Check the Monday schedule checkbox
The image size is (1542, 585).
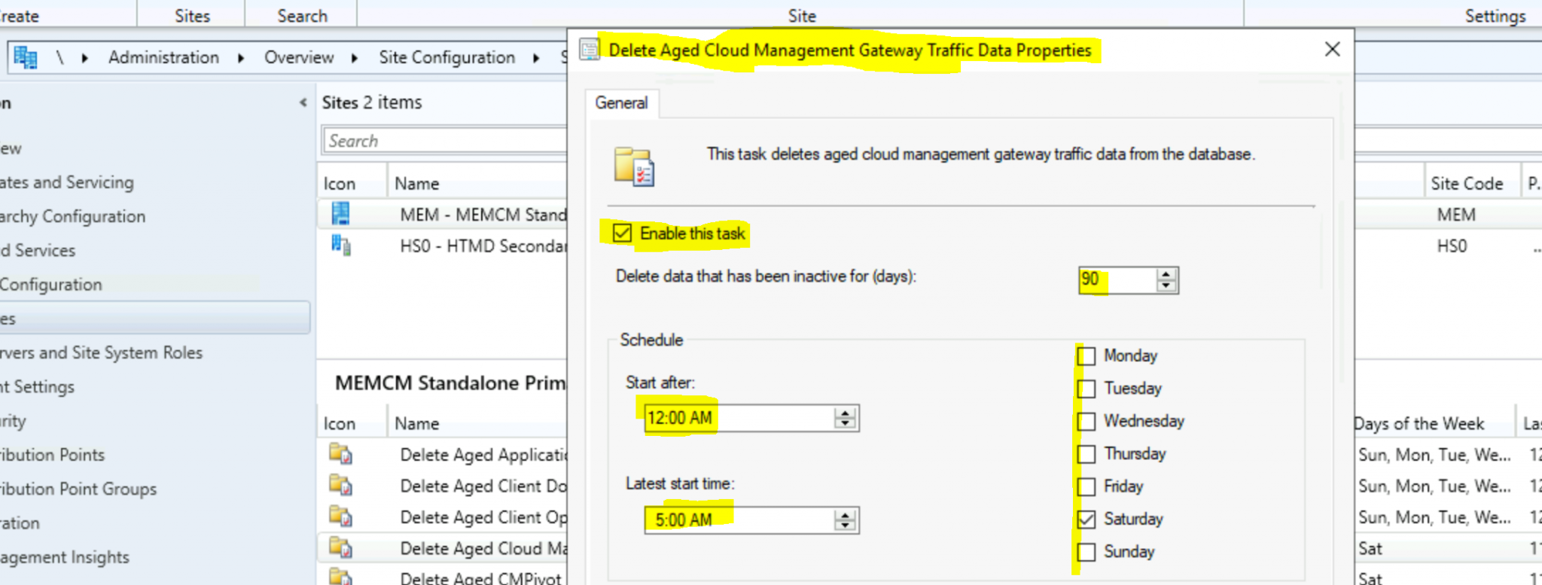point(1086,356)
